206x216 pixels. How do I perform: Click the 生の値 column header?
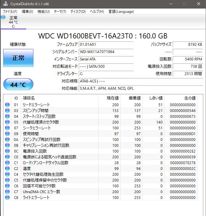[x=181, y=98]
